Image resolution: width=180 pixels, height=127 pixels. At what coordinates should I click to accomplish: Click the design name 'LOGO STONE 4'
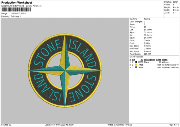click(x=18, y=13)
